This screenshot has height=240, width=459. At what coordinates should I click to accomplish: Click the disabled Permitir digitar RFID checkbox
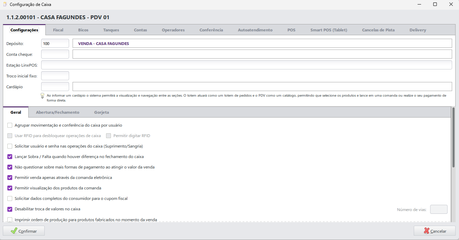coord(108,136)
